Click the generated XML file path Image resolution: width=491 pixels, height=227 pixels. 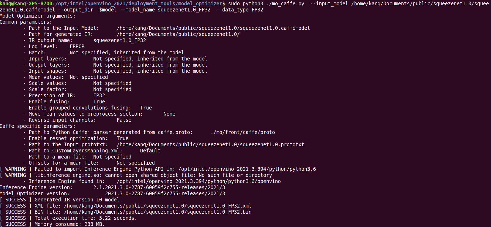click(157, 206)
